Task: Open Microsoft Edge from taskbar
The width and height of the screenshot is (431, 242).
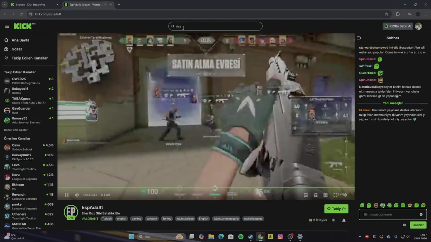Action: point(221,237)
